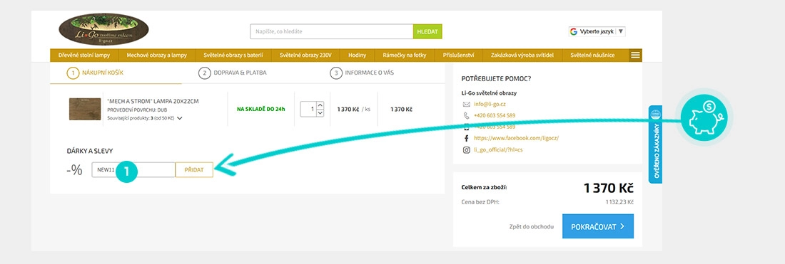
Task: Focus the search field Napište, co hledáte
Action: (331, 31)
